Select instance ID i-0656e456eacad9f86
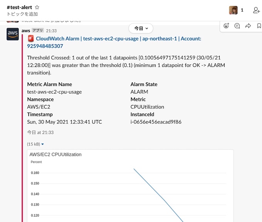Screen dimensions: 262x222 [x=156, y=122]
